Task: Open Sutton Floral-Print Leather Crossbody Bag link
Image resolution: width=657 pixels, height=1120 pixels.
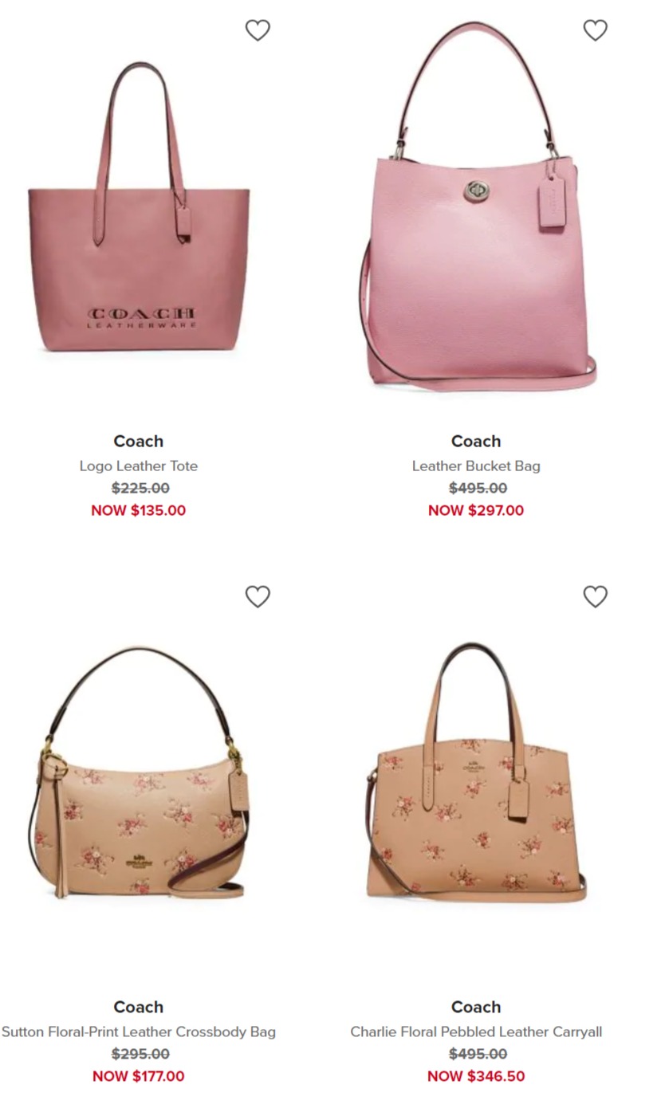Action: click(139, 1032)
